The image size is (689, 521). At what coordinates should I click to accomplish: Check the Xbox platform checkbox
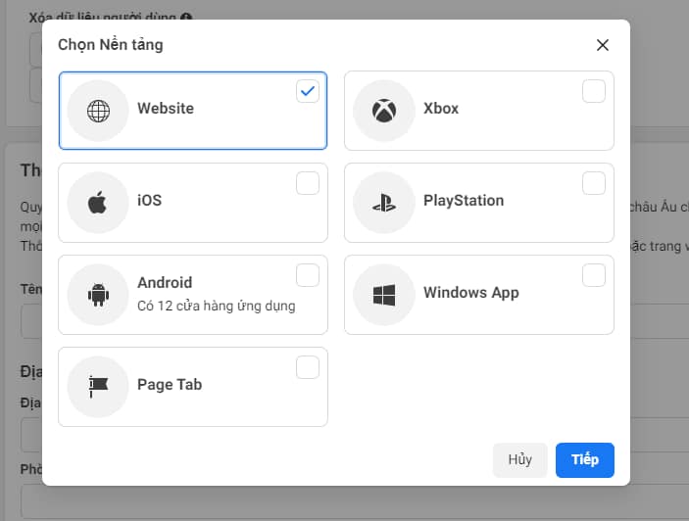point(594,91)
